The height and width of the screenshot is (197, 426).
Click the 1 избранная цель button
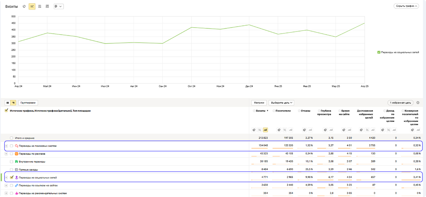click(x=400, y=103)
